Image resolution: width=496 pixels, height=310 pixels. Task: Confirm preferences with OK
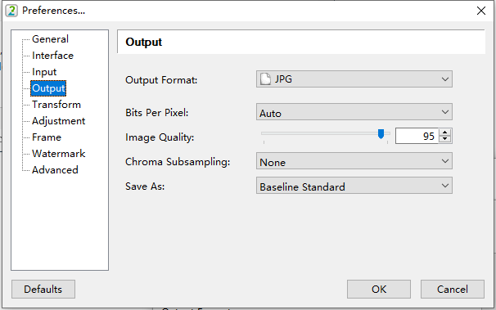pos(379,290)
